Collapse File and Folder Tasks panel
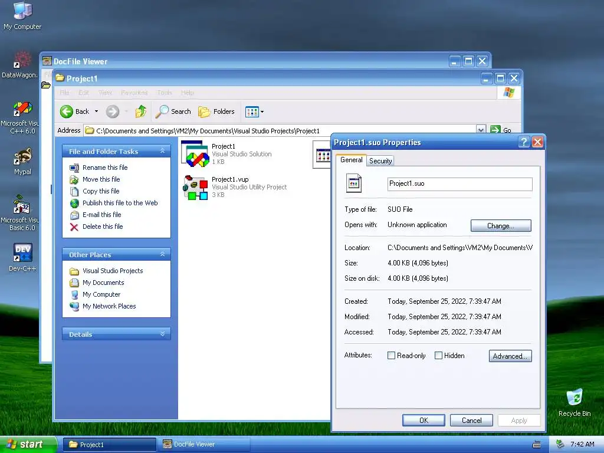Screen dimensions: 604x453 click(163, 151)
